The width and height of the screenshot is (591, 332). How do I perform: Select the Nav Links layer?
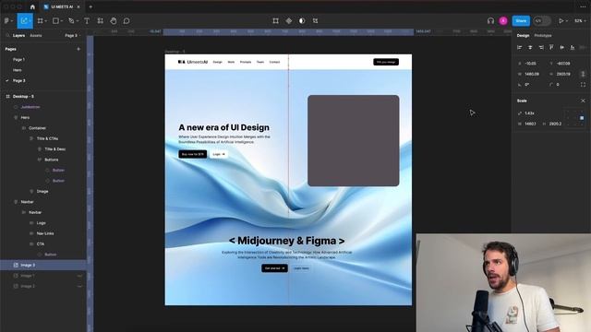coord(45,233)
